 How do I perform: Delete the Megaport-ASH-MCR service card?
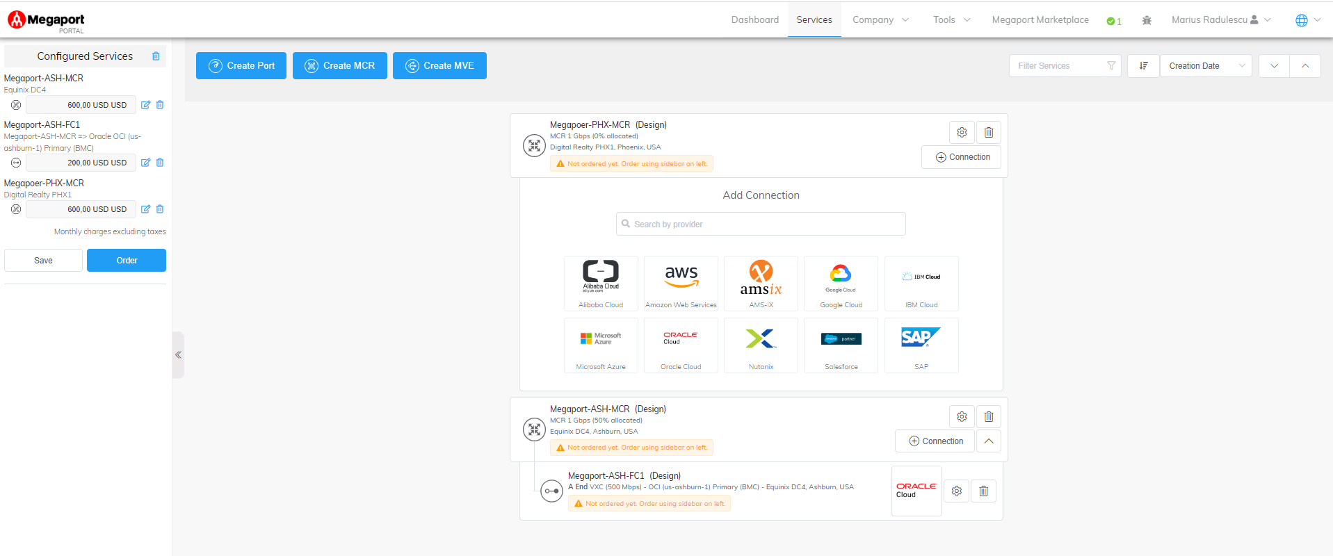988,416
